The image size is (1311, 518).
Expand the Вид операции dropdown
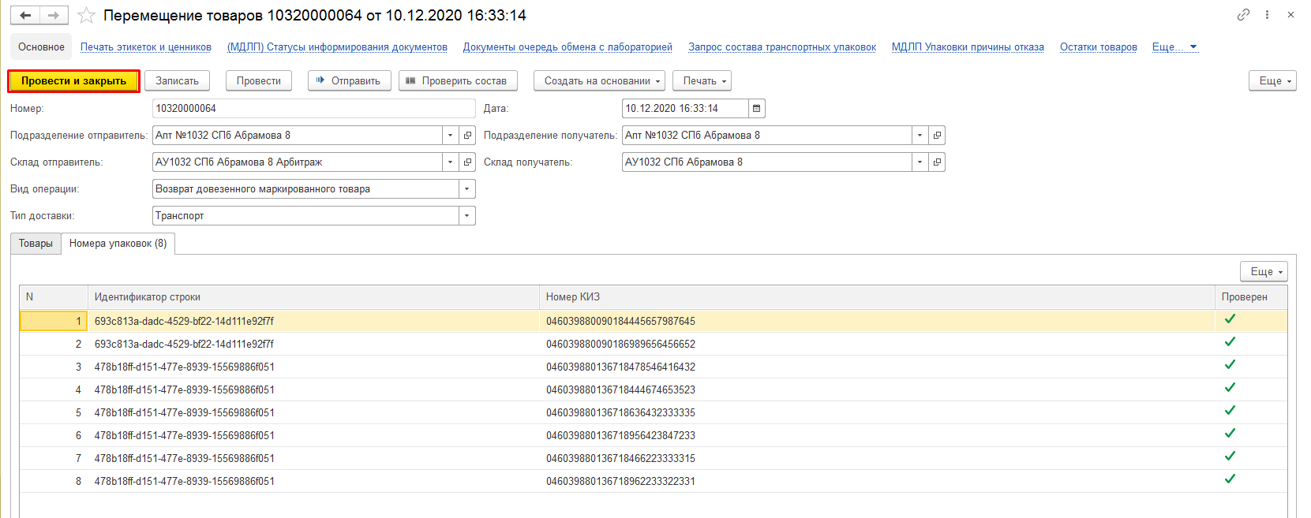pyautogui.click(x=467, y=189)
